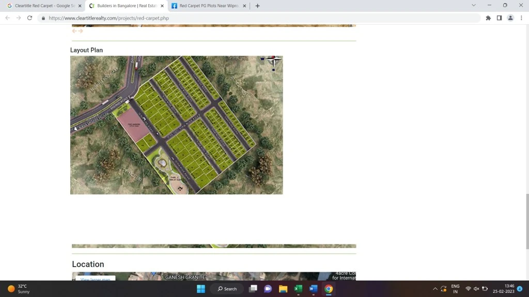Viewport: 529px width, 297px height.
Task: Open the clock and date calendar
Action: click(503, 289)
